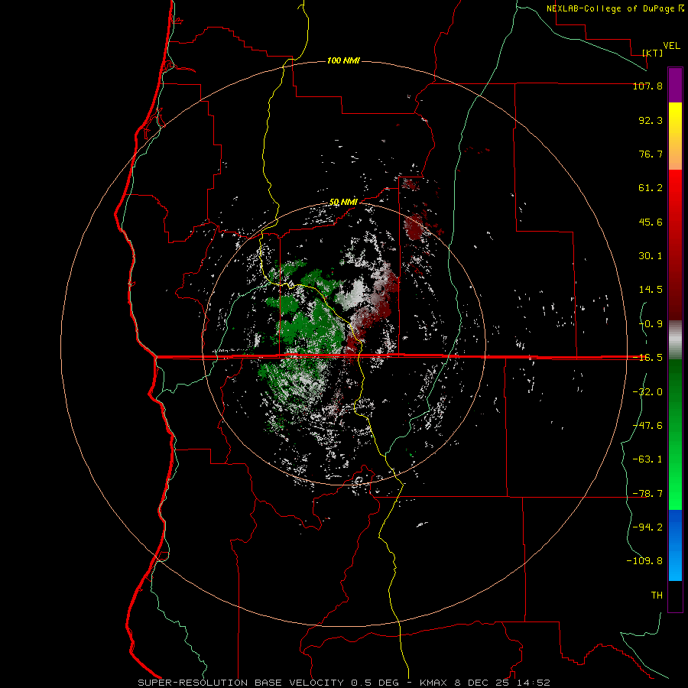
Task: Click the 14.5 velocity scale value
Action: [x=651, y=290]
